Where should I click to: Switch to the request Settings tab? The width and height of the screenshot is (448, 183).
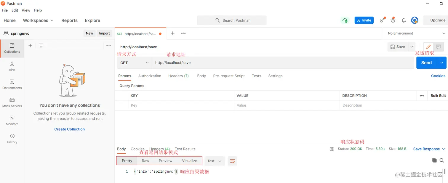click(275, 76)
